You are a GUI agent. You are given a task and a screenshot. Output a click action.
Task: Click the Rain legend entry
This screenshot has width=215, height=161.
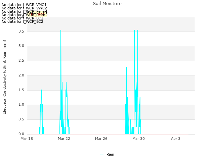pos(107,154)
